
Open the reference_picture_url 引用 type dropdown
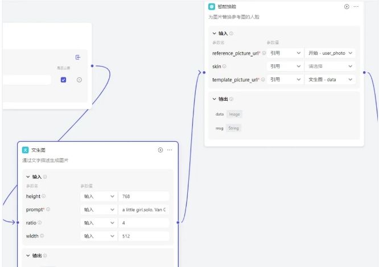tap(286, 53)
